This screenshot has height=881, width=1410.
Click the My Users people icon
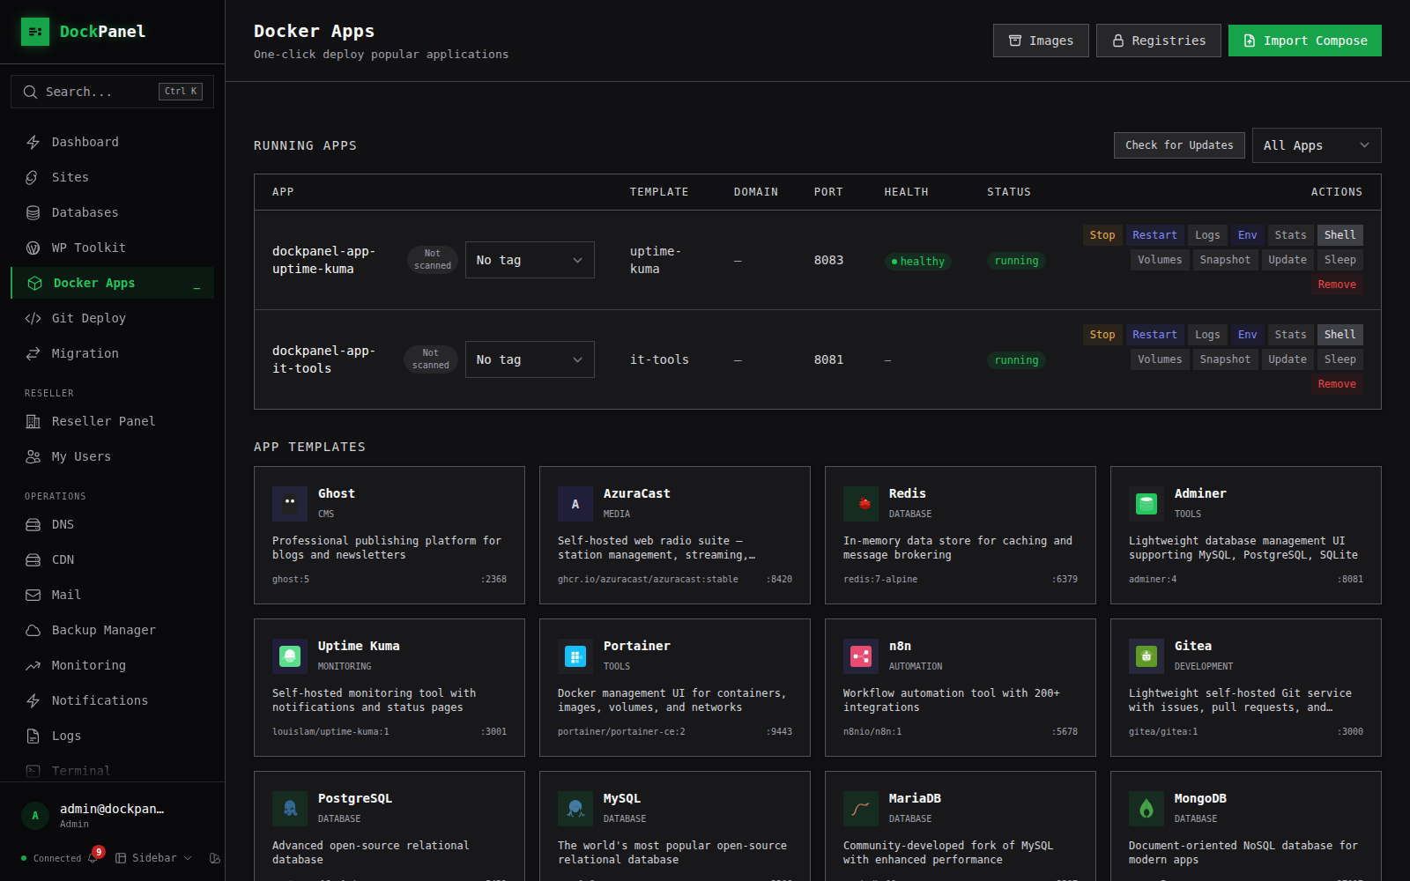(33, 456)
